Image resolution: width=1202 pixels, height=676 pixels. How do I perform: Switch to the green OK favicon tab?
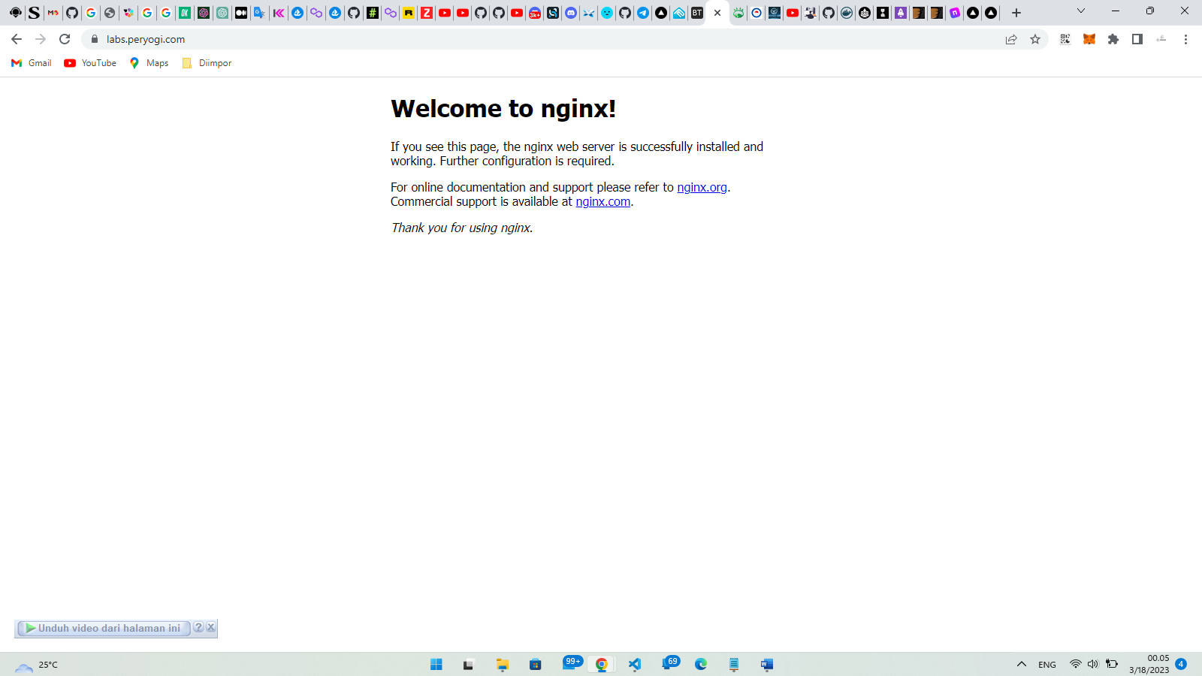pos(185,13)
